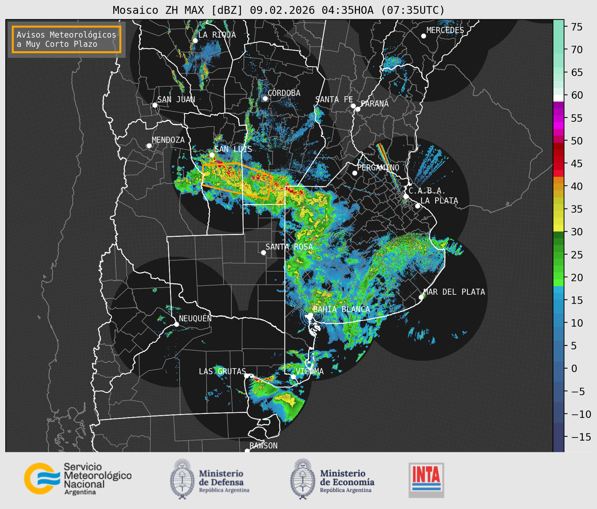Click the Neuquén city marker dot
597x509 pixels.
click(177, 324)
